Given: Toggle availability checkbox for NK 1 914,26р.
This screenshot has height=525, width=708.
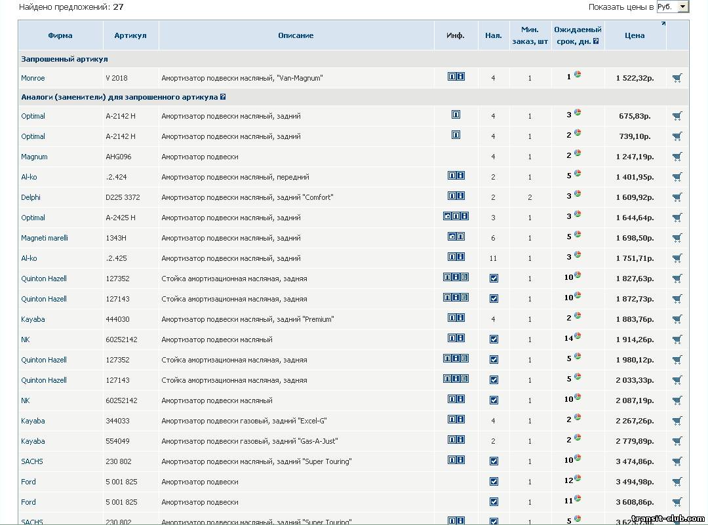Looking at the screenshot, I should (x=494, y=339).
